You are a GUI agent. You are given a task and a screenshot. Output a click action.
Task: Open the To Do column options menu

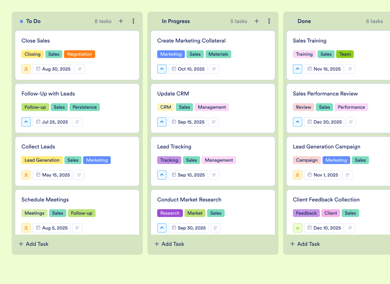[x=133, y=21]
